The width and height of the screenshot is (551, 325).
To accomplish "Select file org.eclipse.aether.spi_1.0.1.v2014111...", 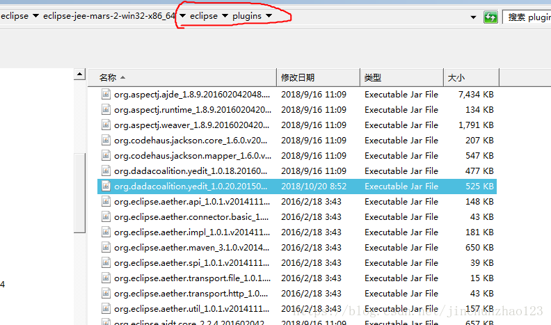I will click(x=191, y=263).
